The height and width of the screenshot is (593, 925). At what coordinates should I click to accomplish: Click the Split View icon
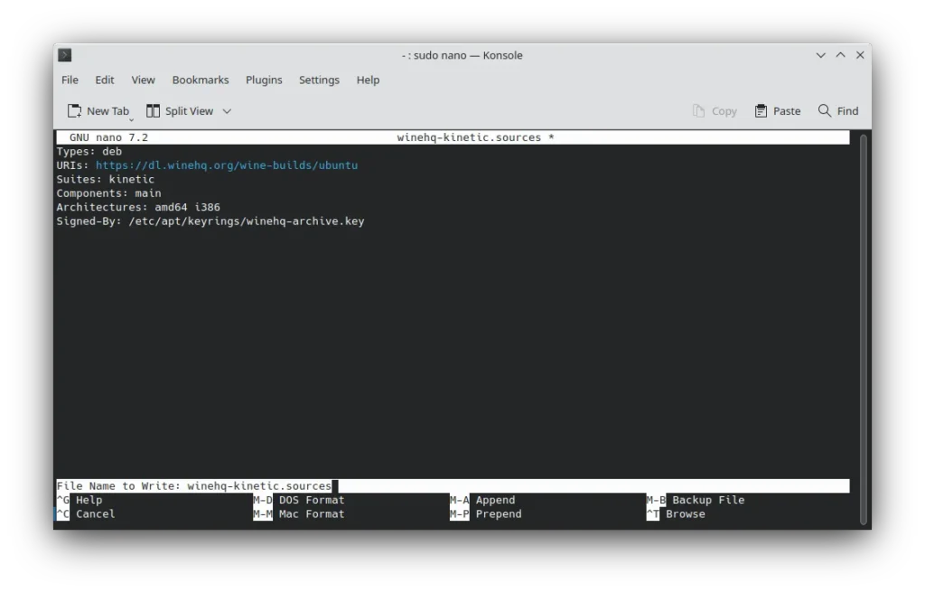pos(154,111)
